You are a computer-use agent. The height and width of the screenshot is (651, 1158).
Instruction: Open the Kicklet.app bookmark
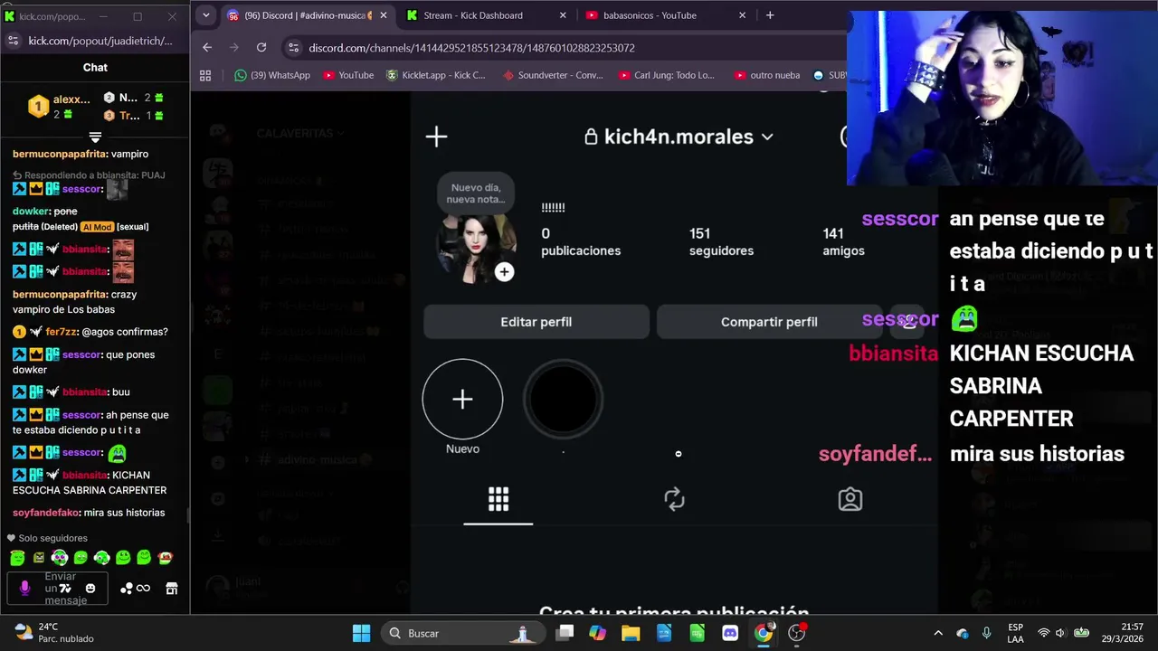[436, 75]
